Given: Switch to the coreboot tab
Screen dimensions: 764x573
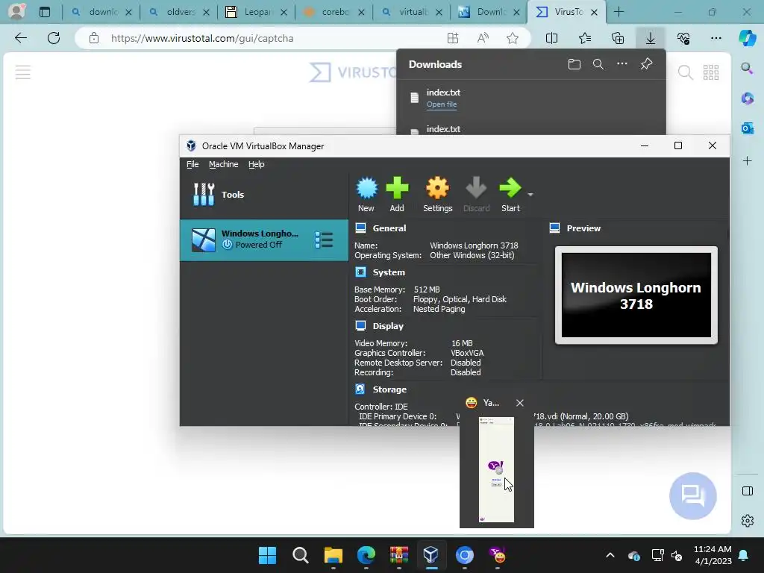Looking at the screenshot, I should click(x=334, y=12).
